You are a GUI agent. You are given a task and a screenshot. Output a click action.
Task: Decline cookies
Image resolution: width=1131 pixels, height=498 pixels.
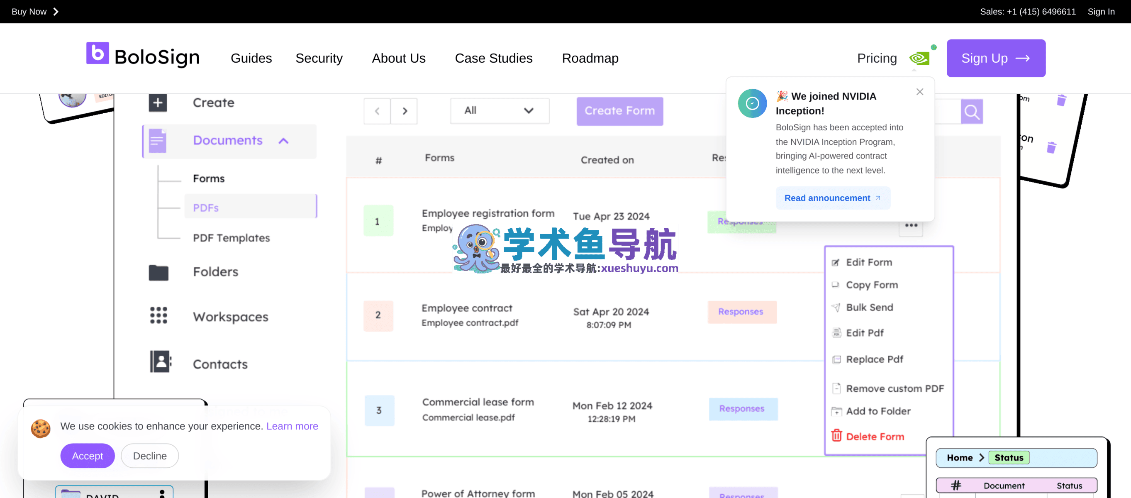pyautogui.click(x=150, y=456)
